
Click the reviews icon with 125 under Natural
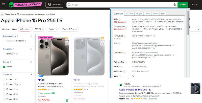click(x=49, y=89)
